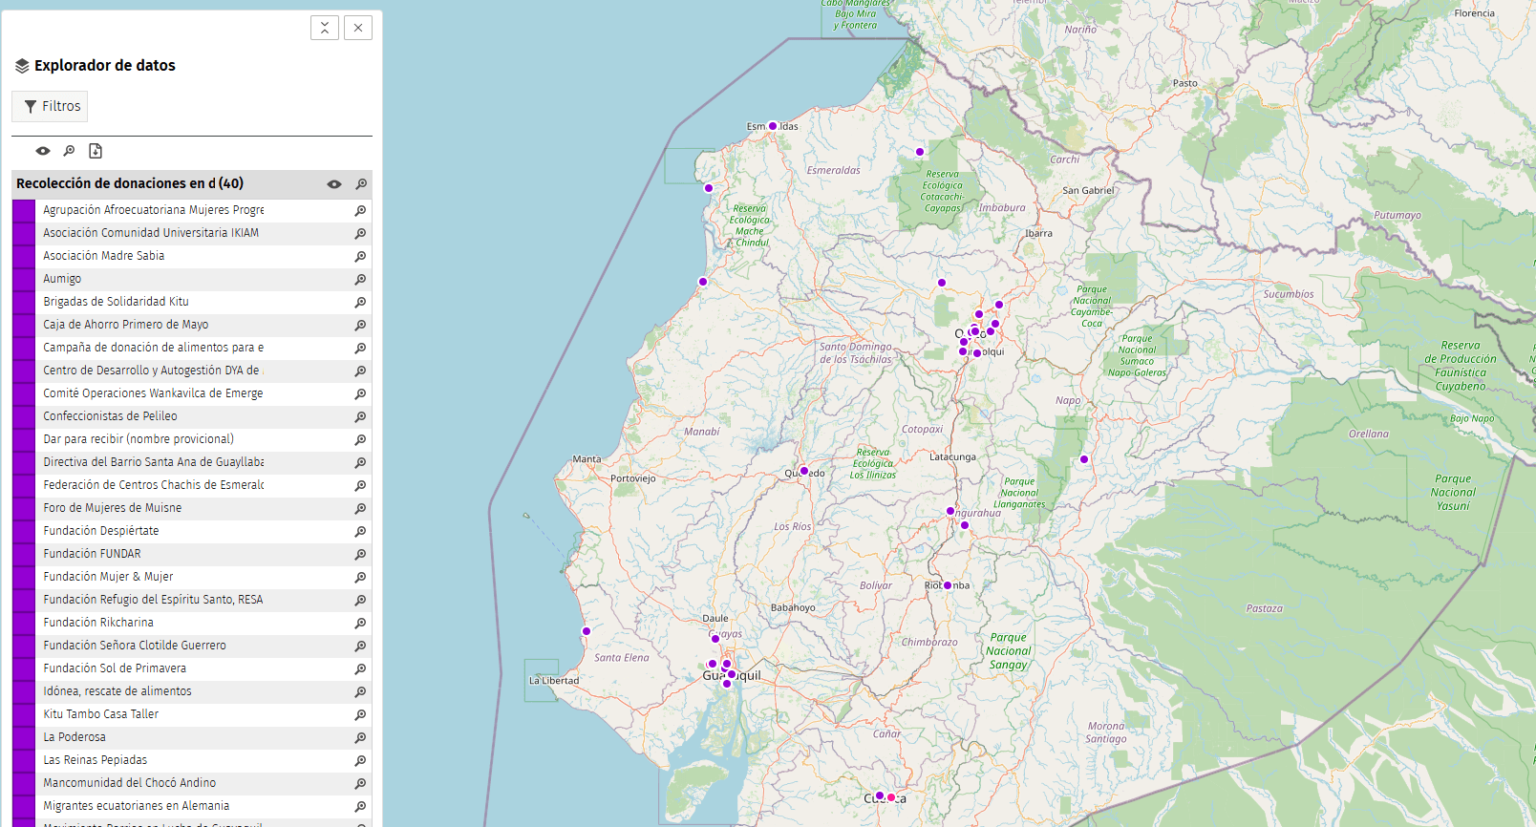The image size is (1536, 827).
Task: Toggle visibility of Recolección de donaciones layer
Action: pyautogui.click(x=334, y=184)
